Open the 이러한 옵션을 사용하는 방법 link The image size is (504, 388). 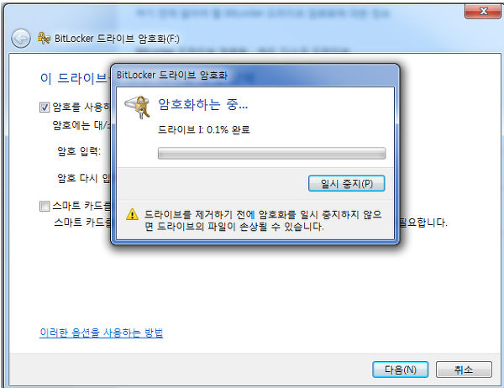click(x=102, y=333)
